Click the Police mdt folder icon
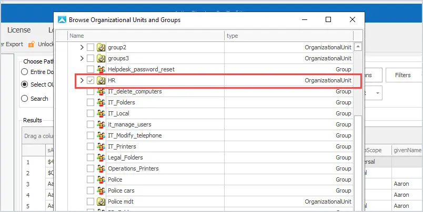Viewport: 423px width, 212px height. 101,202
